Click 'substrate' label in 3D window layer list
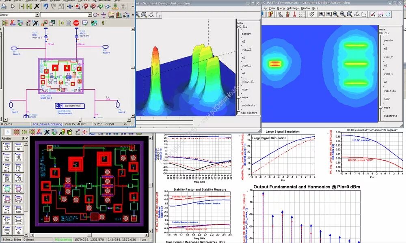406x243 pixels. tap(248, 105)
